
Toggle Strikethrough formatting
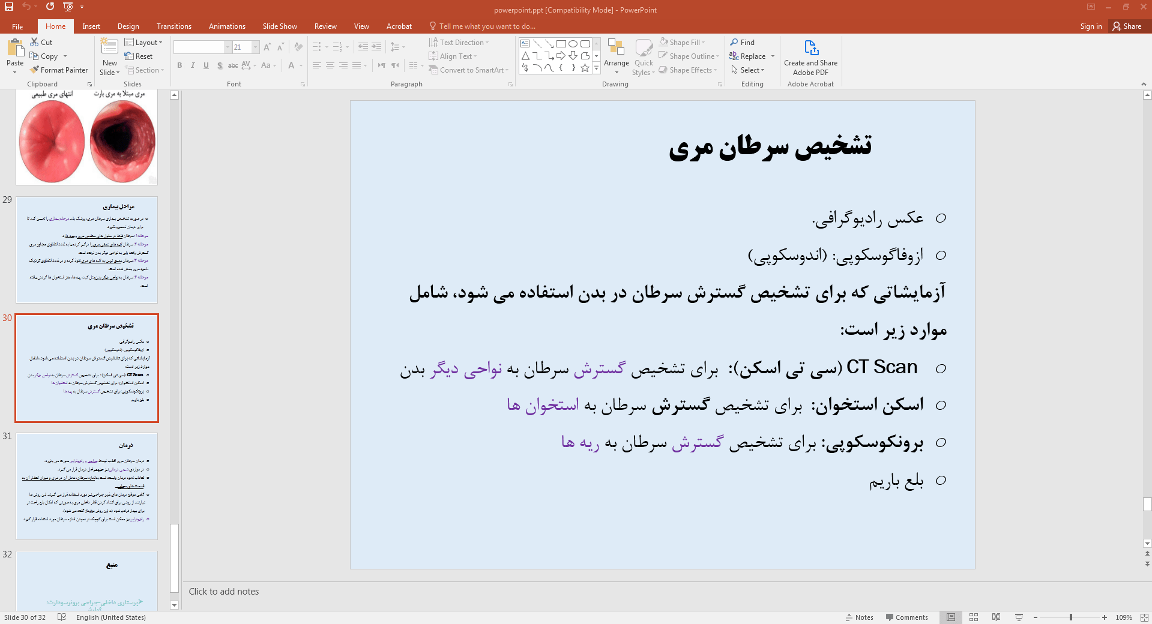(x=233, y=65)
